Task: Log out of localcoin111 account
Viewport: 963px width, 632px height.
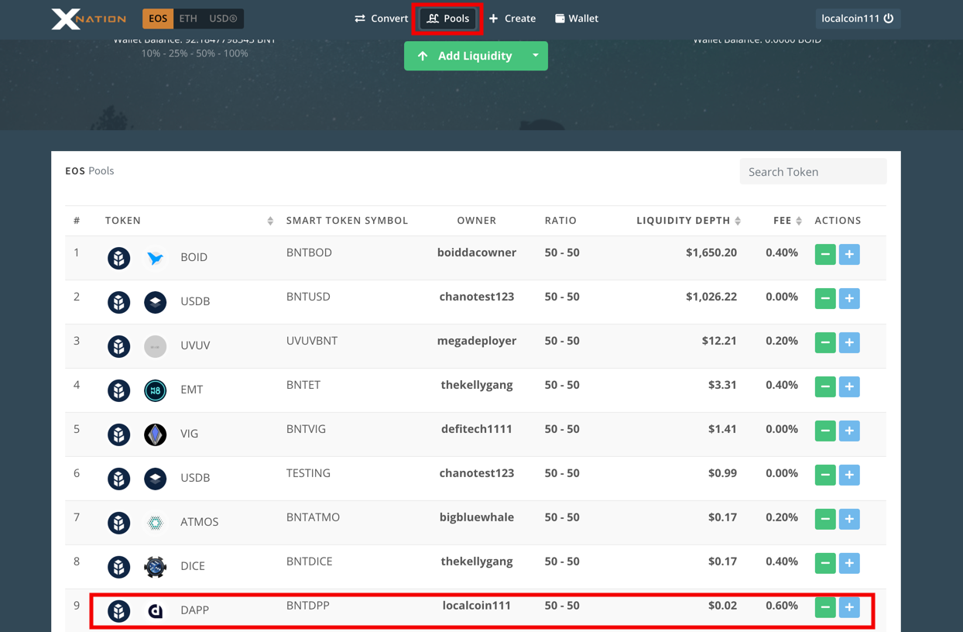Action: (x=858, y=19)
